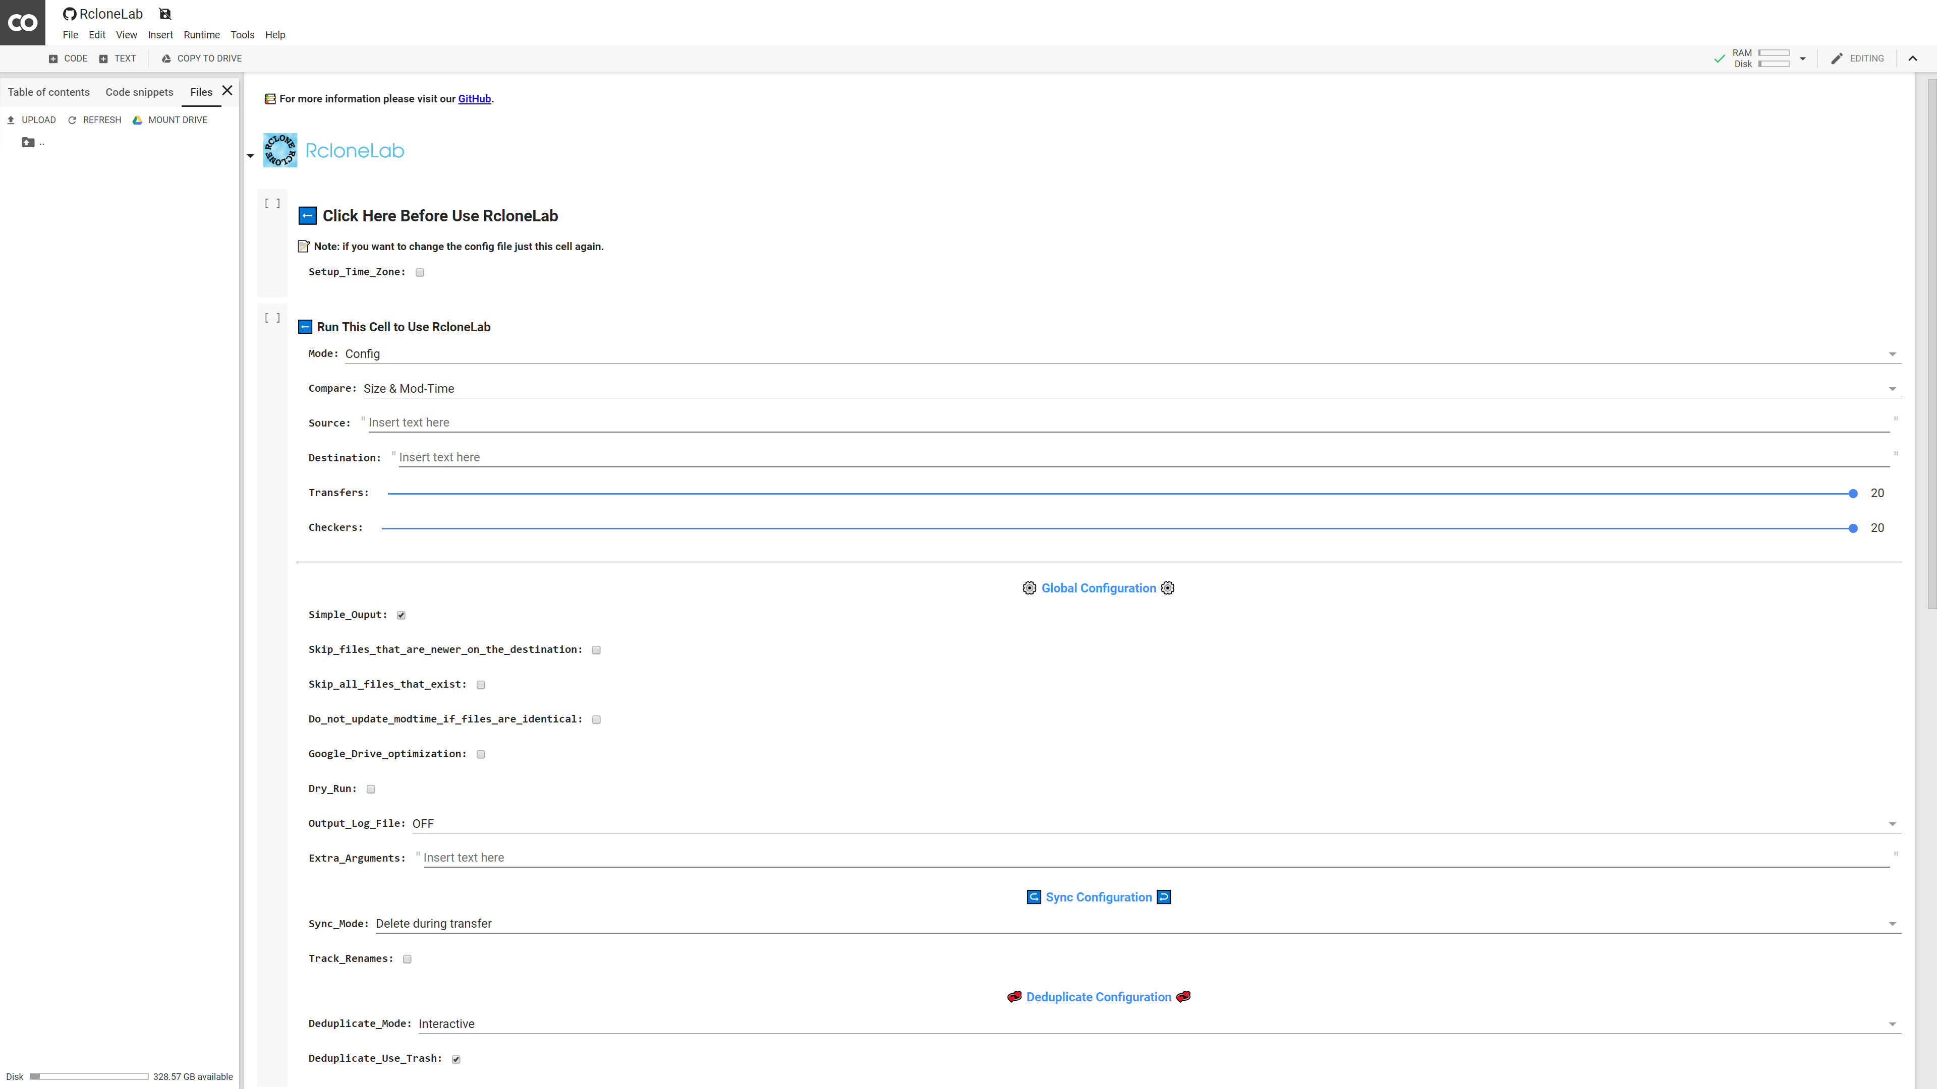Enable the Dry_Run checkbox
Viewport: 1937px width, 1089px height.
pos(371,789)
